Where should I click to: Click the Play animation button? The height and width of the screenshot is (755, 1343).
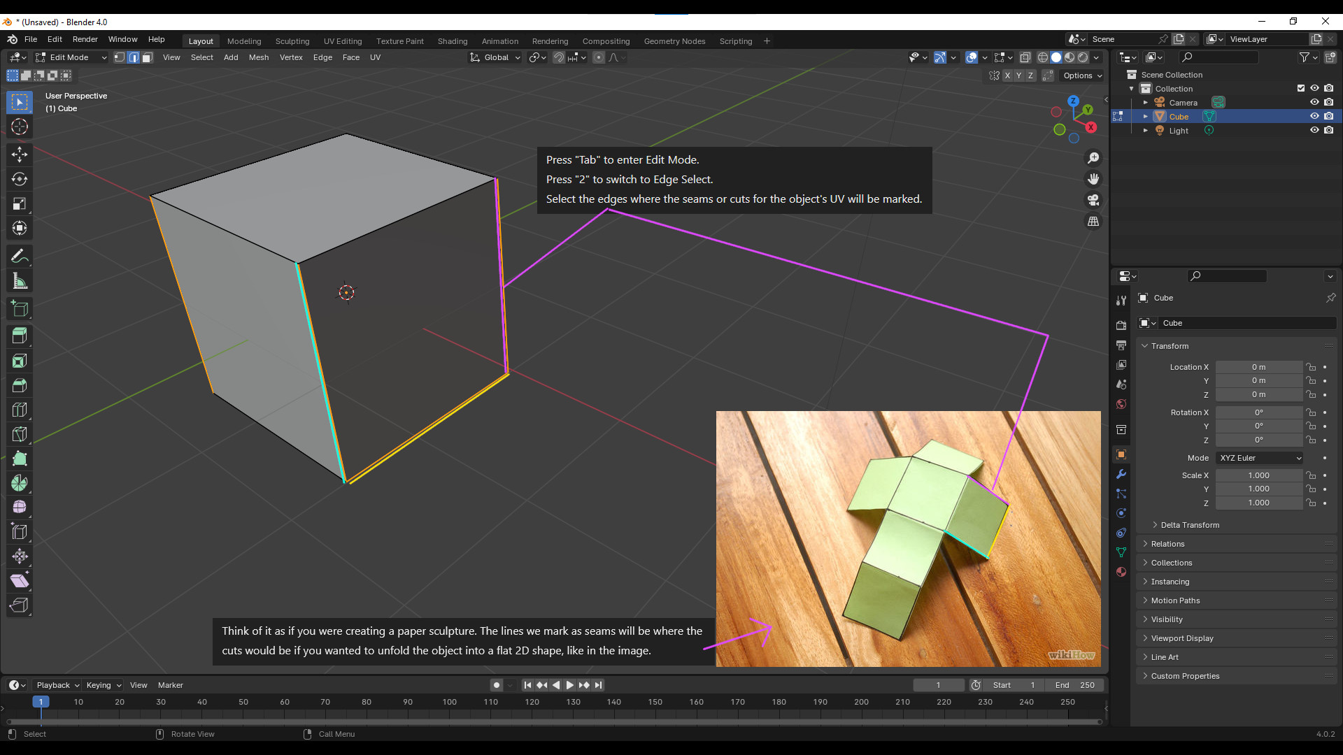[x=569, y=685]
